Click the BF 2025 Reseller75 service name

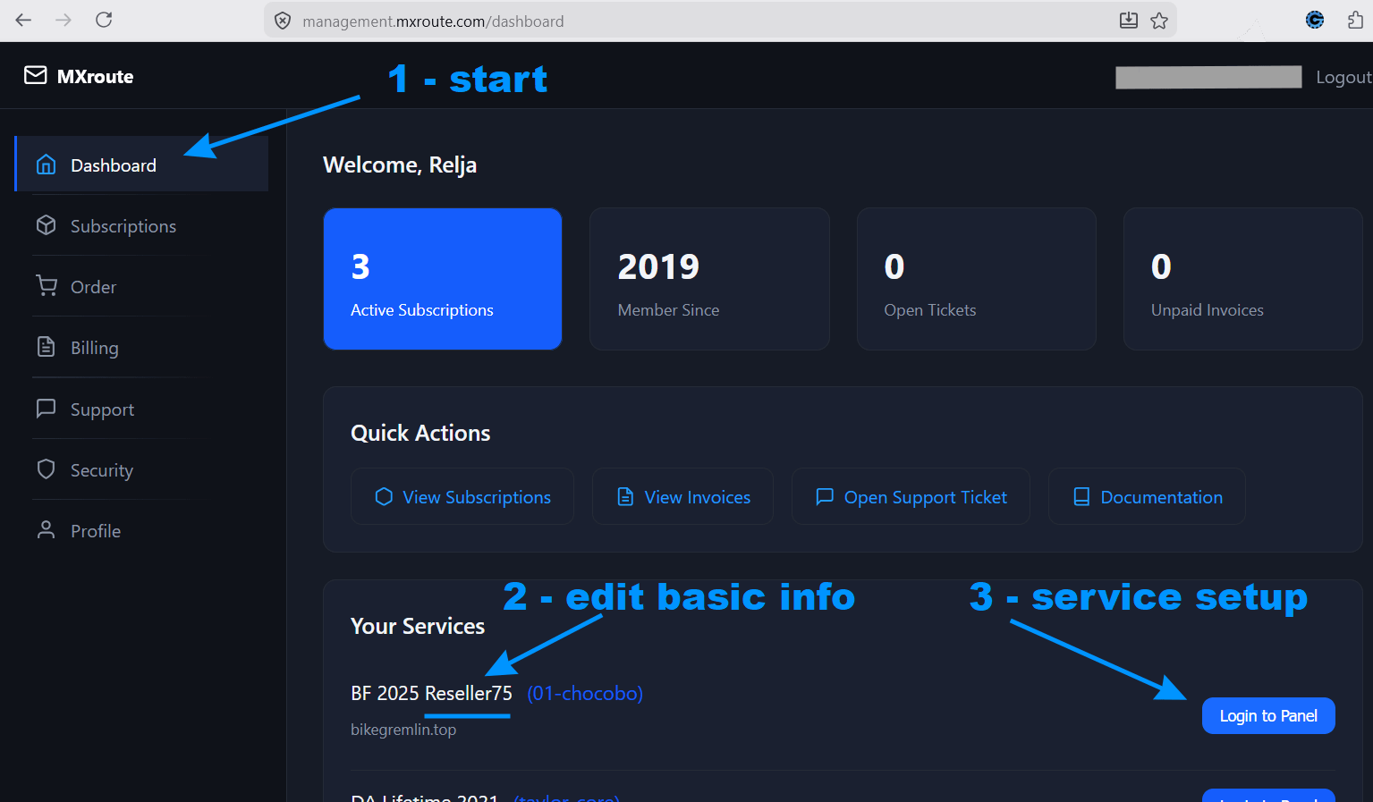point(431,693)
